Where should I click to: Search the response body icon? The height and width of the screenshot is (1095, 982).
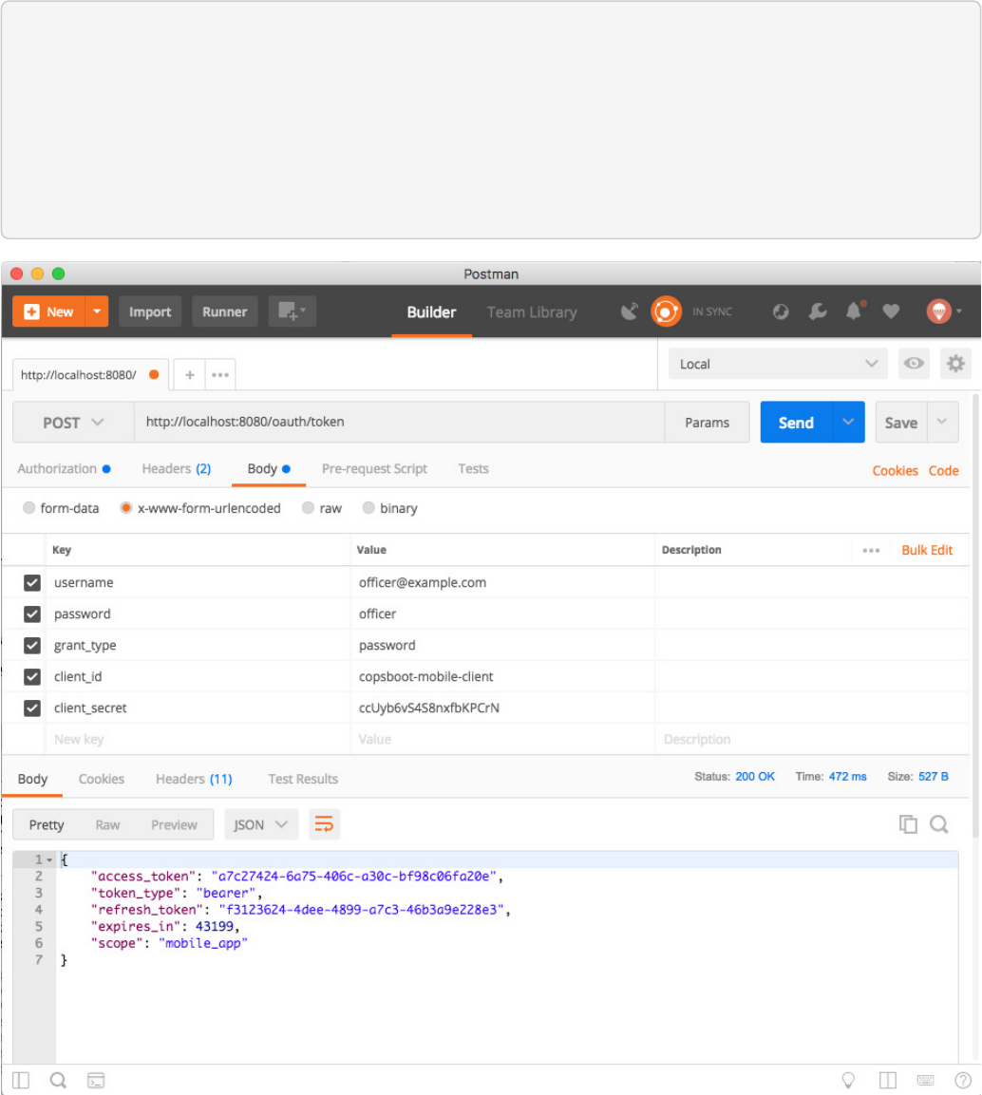pos(938,824)
